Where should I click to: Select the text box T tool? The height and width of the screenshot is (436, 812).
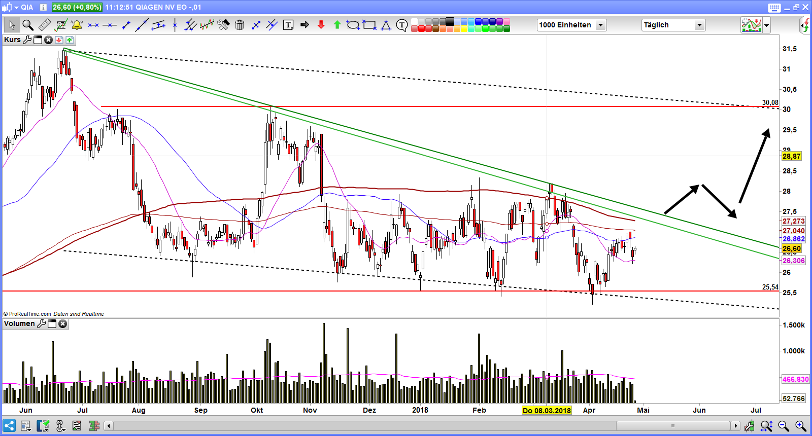click(x=288, y=25)
